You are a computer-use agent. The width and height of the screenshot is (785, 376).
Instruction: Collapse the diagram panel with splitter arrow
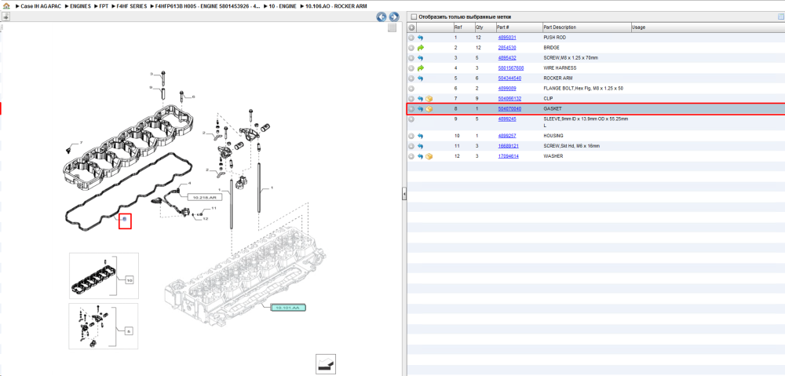coord(404,194)
